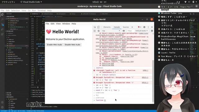Open the Hello World window Window menu
This screenshot has width=199, height=112.
click(x=66, y=24)
